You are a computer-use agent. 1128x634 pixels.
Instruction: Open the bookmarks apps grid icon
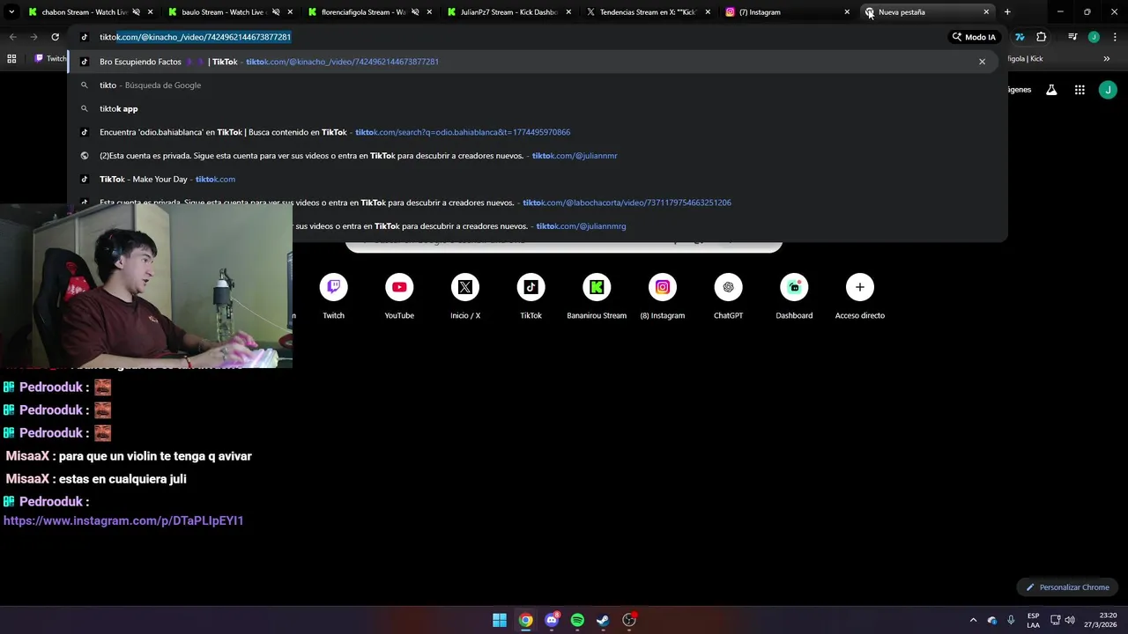pos(11,59)
